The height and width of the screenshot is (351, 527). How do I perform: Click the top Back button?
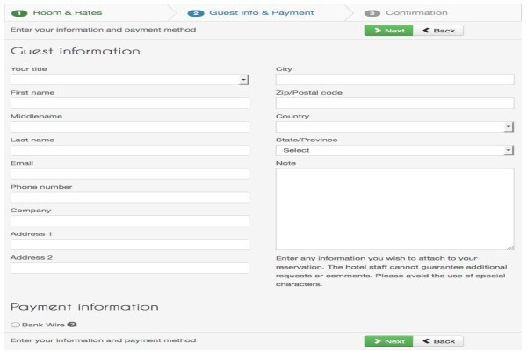438,31
